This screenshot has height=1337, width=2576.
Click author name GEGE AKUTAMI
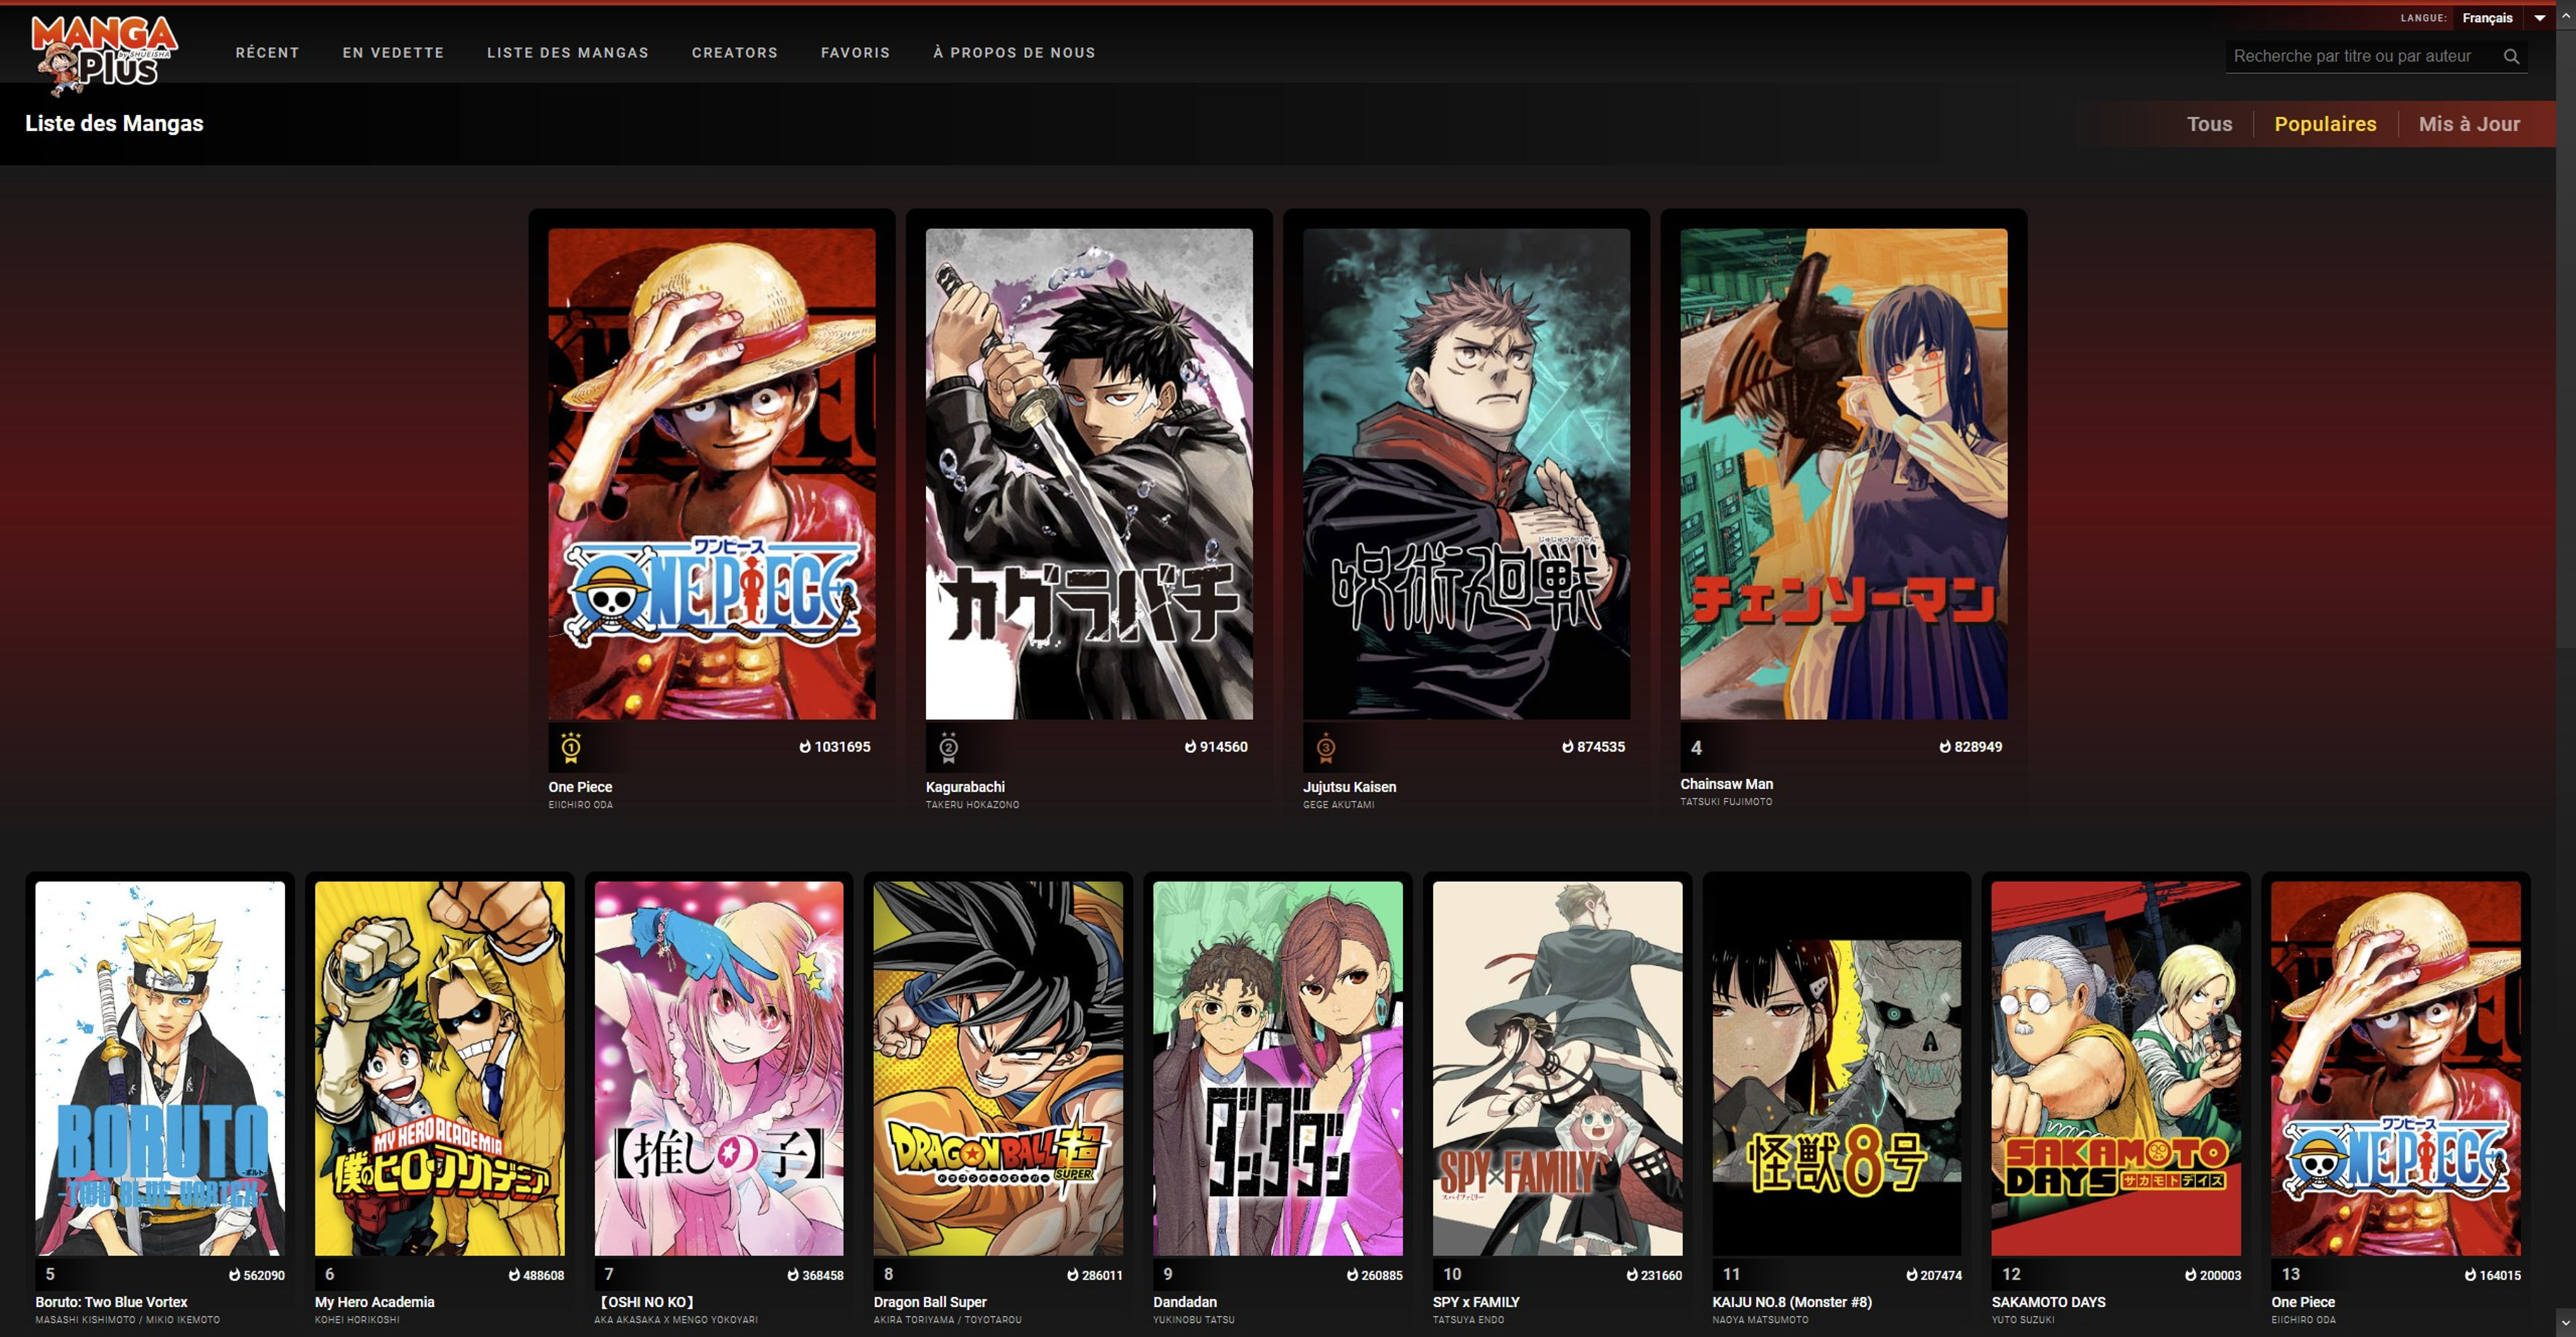(1338, 805)
